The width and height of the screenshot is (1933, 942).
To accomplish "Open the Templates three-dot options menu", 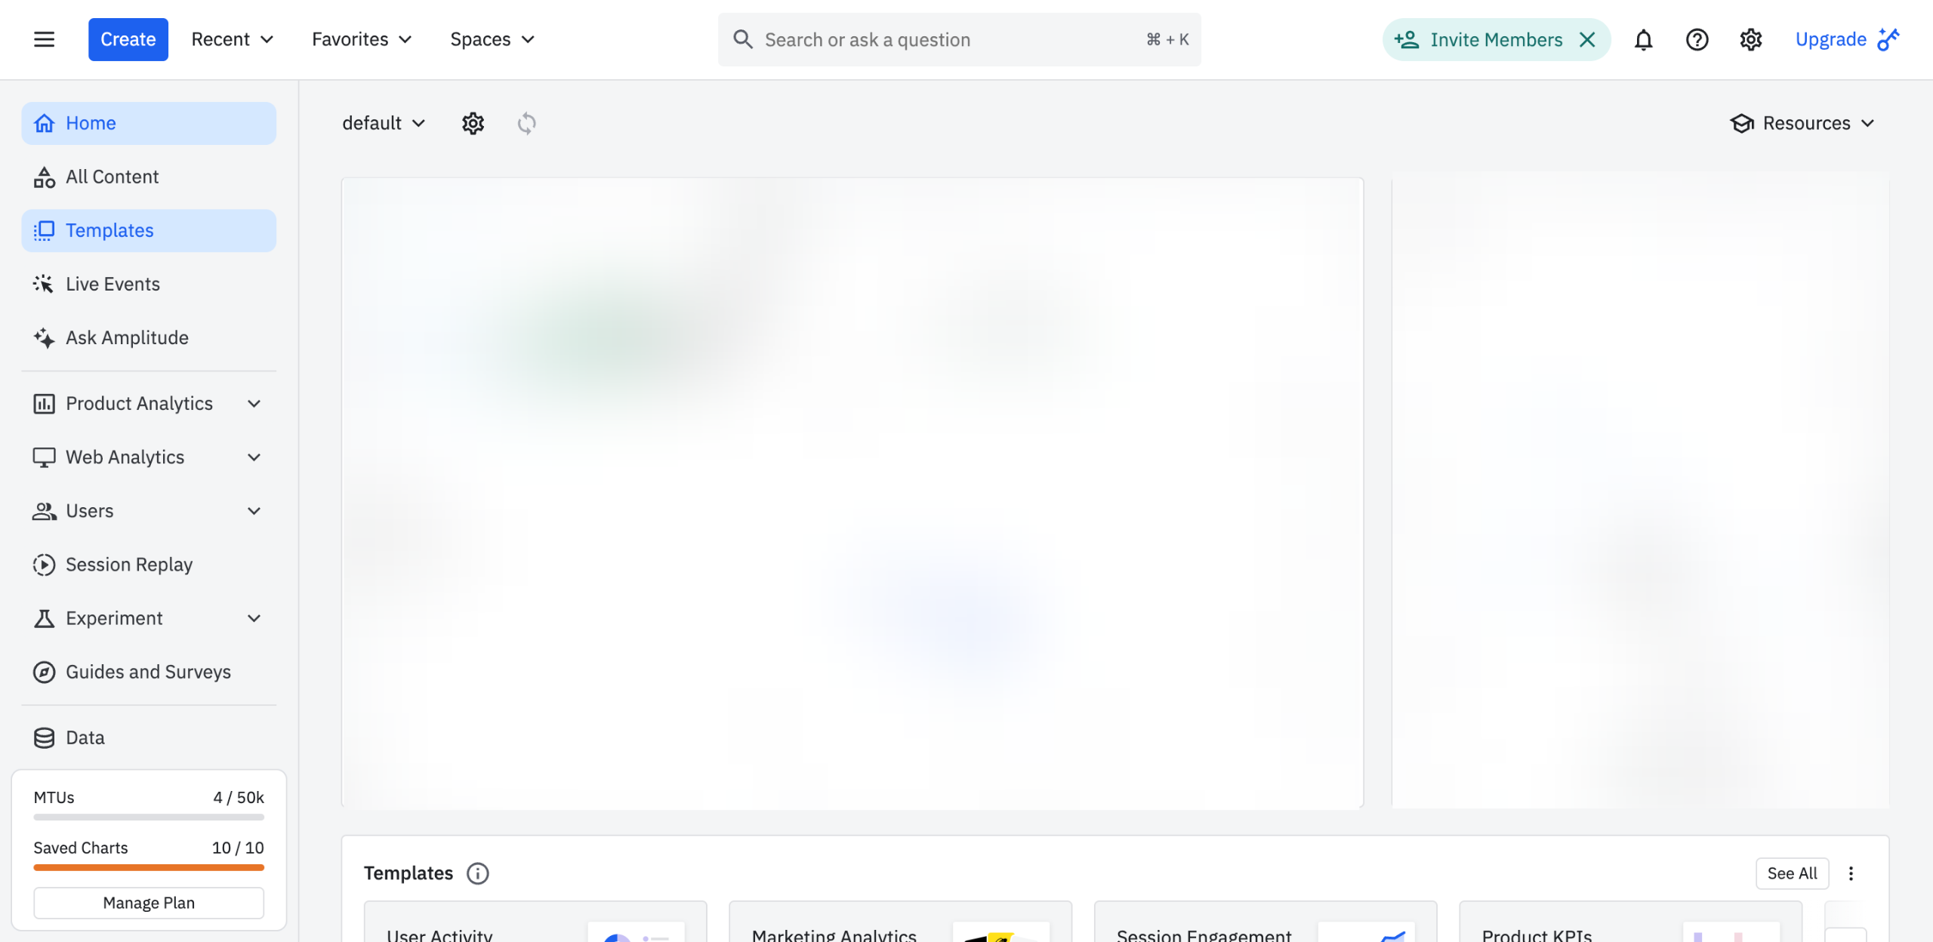I will 1851,873.
